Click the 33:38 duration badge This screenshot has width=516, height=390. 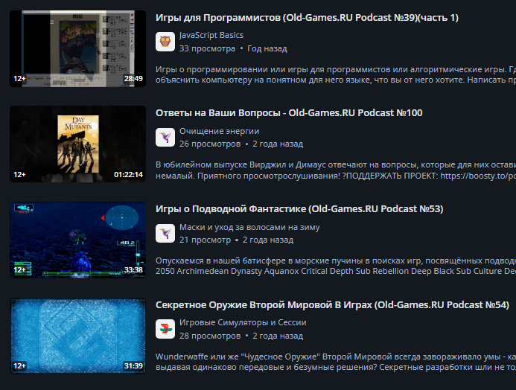pos(133,270)
